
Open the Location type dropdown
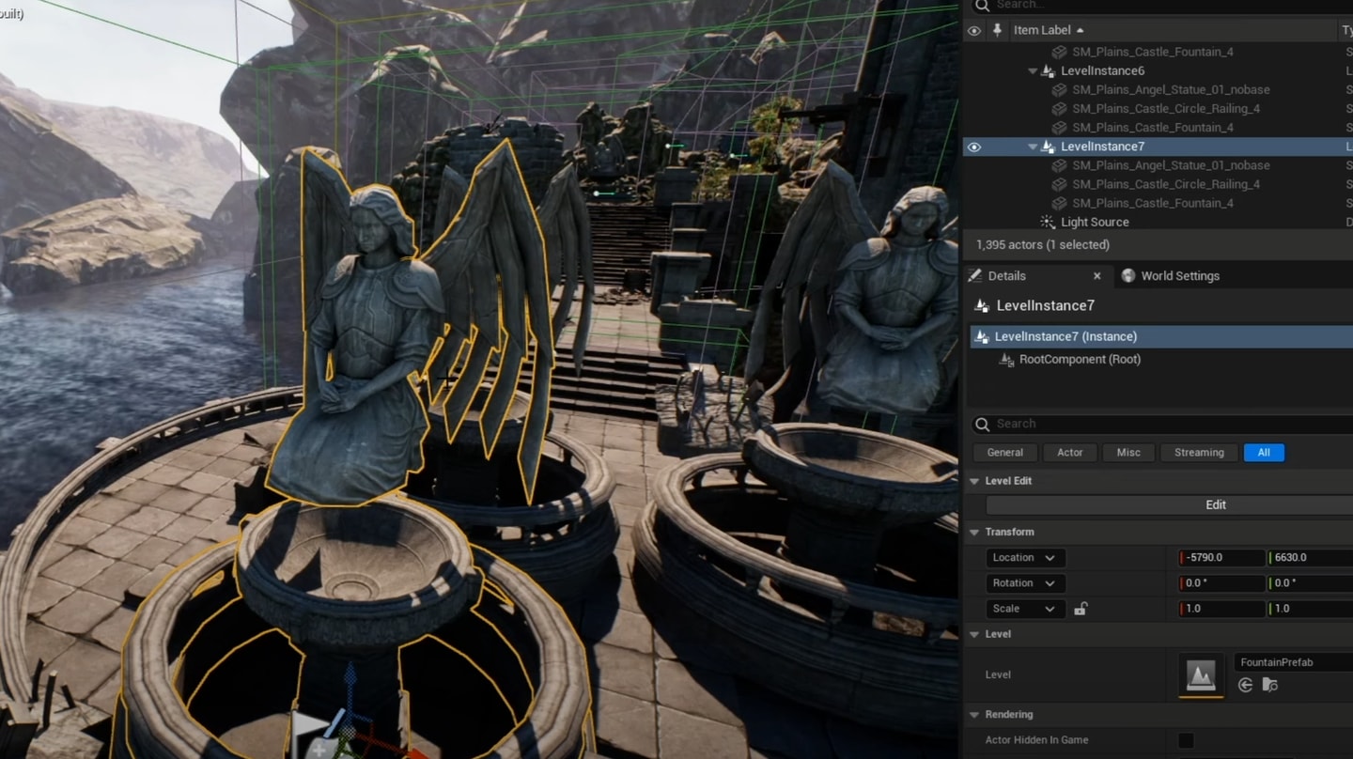click(x=1026, y=557)
